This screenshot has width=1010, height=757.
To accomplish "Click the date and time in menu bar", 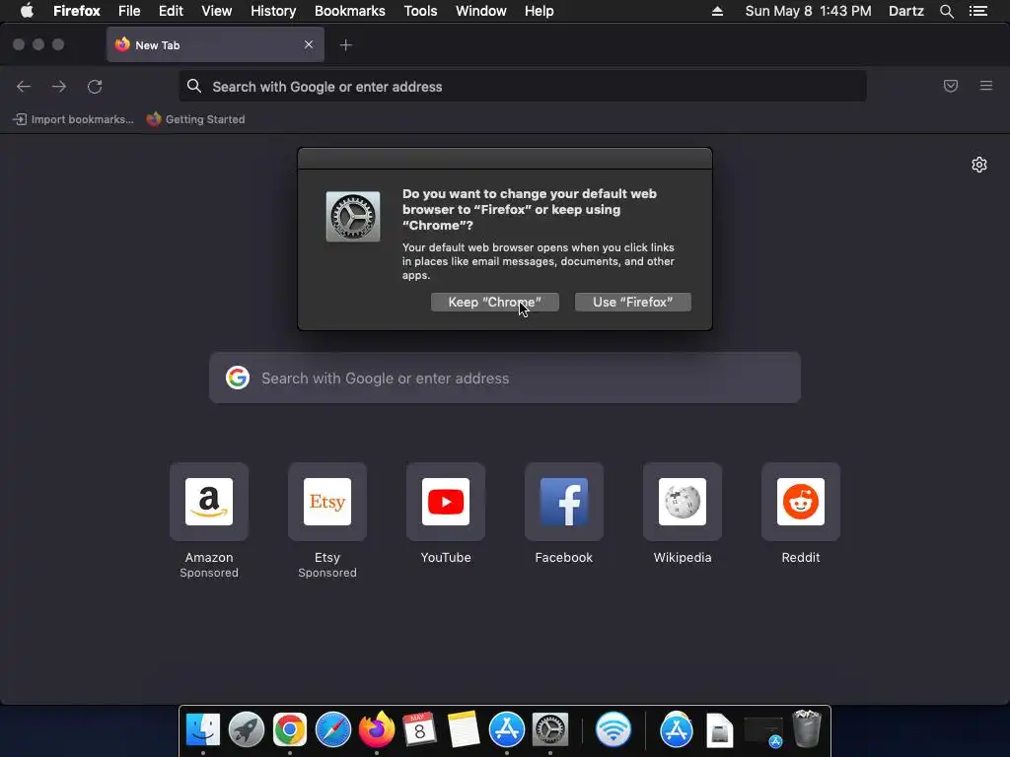I will [x=808, y=11].
